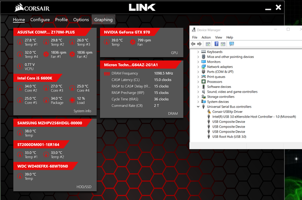Open the View menu in Device Manager
The width and height of the screenshot is (302, 200).
tap(218, 37)
